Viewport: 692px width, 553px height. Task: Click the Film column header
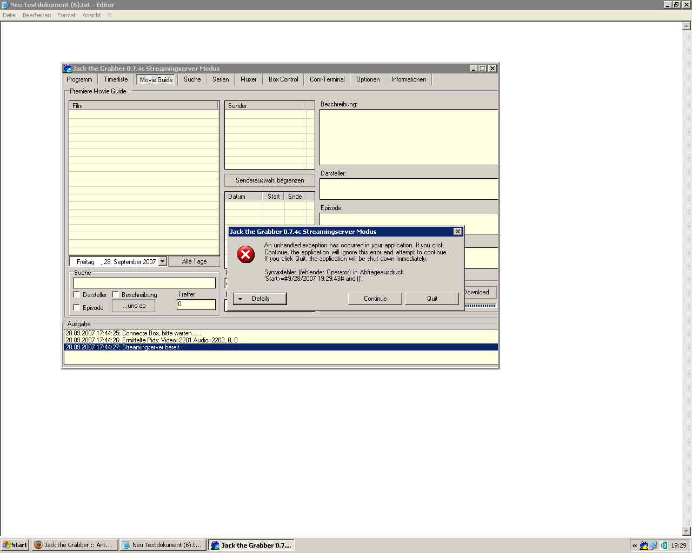[143, 106]
